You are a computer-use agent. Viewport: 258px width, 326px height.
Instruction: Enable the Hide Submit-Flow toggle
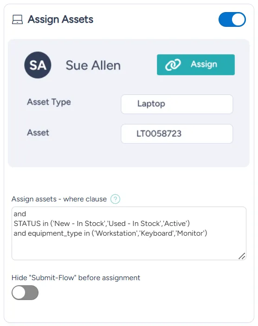(25, 293)
